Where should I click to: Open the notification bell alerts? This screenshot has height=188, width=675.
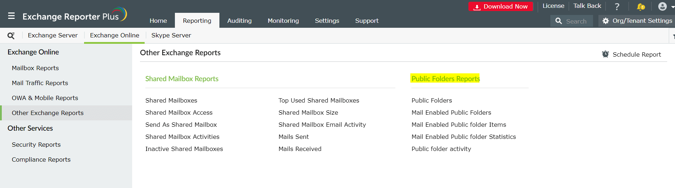point(640,6)
